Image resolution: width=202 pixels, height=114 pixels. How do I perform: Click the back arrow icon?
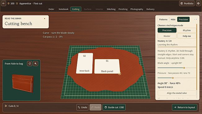point(4,3)
